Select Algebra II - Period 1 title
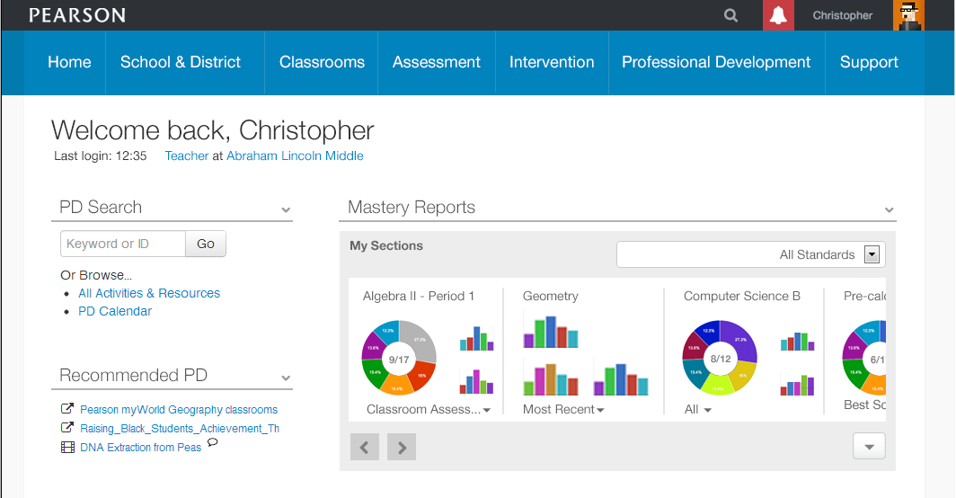The image size is (956, 498). [419, 296]
